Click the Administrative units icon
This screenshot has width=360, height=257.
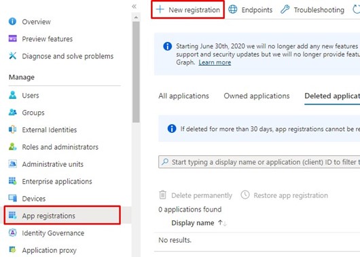click(13, 163)
